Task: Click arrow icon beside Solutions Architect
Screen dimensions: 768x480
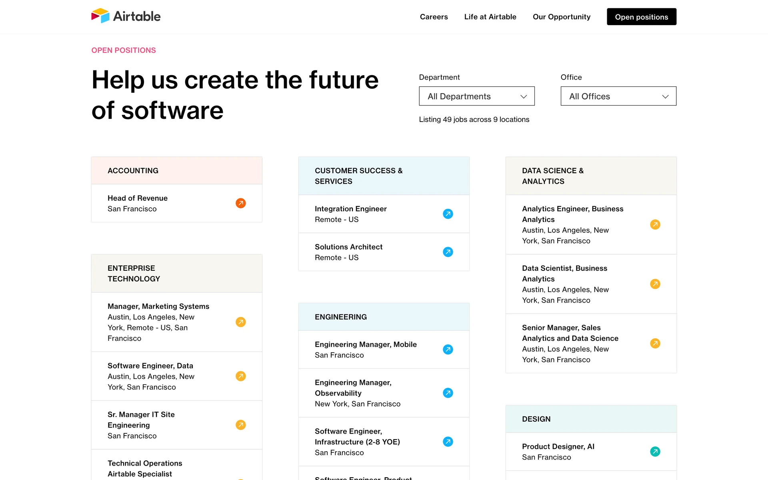Action: pos(448,252)
